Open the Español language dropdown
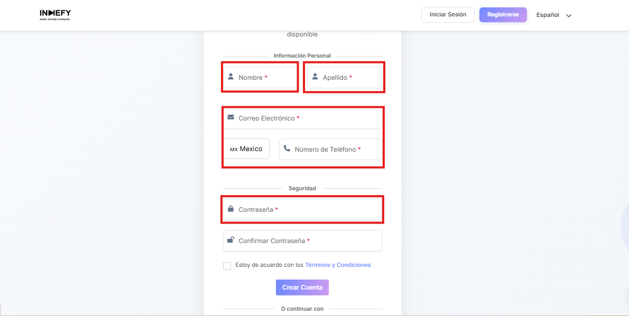The height and width of the screenshot is (316, 629). (548, 15)
